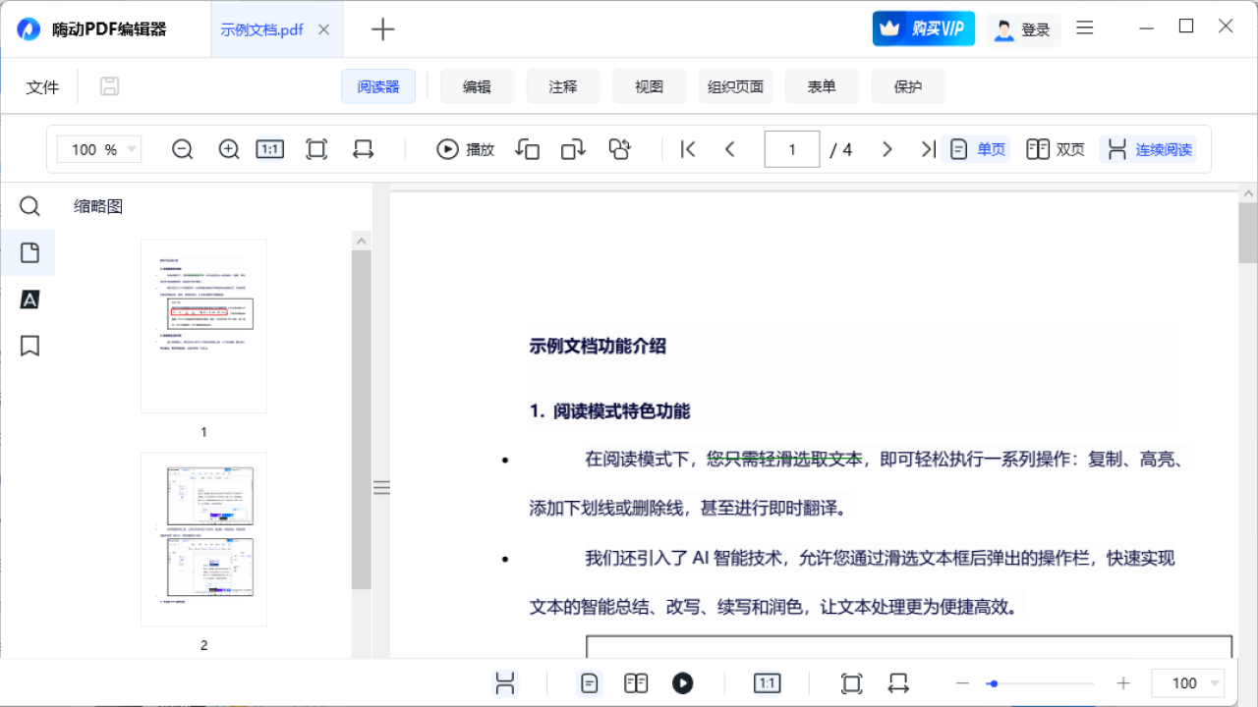Rotate the page clockwise
The image size is (1258, 707).
(x=572, y=149)
